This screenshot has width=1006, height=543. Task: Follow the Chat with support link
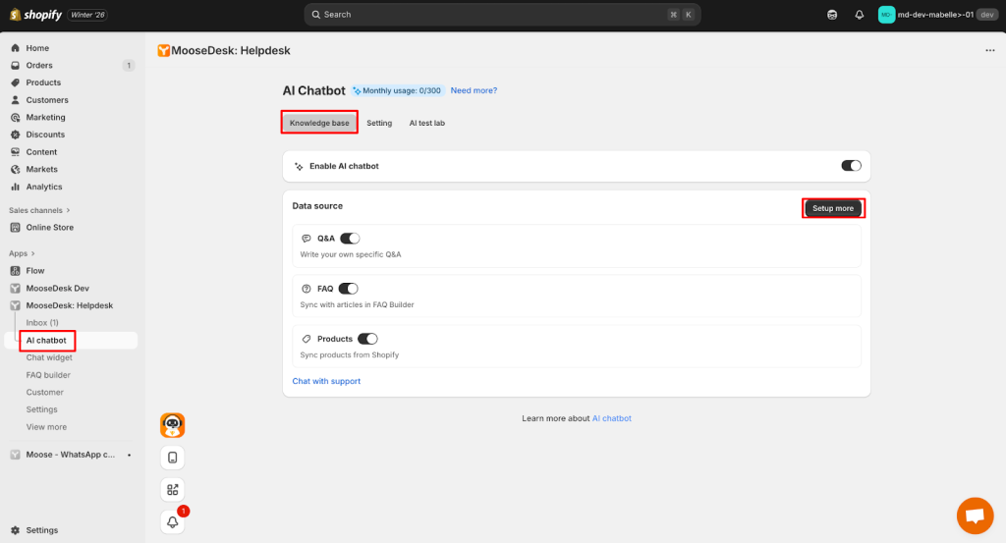326,381
